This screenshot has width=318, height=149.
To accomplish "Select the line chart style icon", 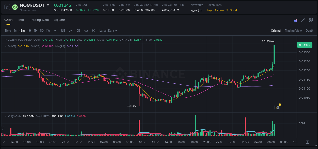I will tap(70, 31).
